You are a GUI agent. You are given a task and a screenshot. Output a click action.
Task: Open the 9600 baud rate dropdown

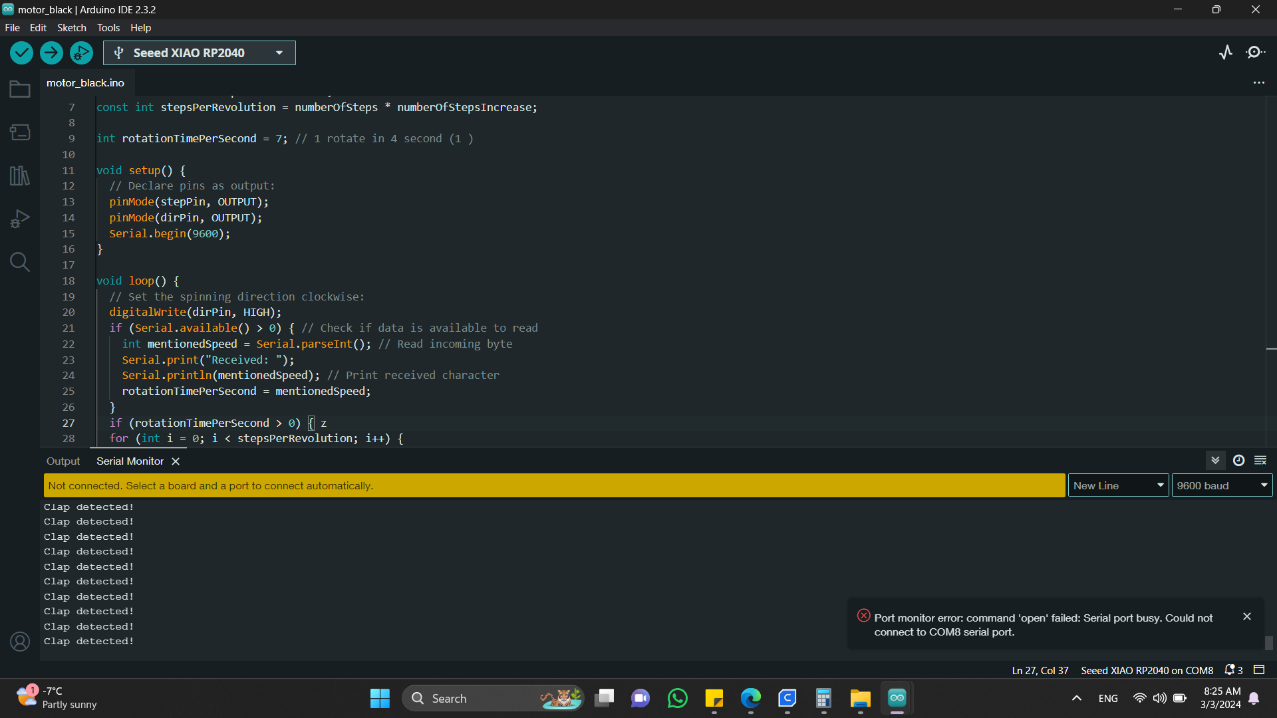coord(1222,485)
